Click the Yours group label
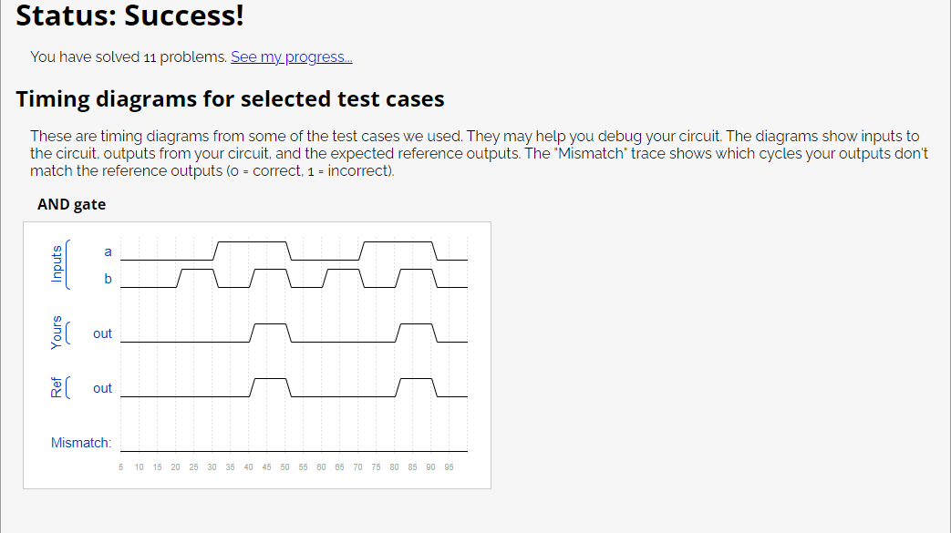 coord(57,333)
